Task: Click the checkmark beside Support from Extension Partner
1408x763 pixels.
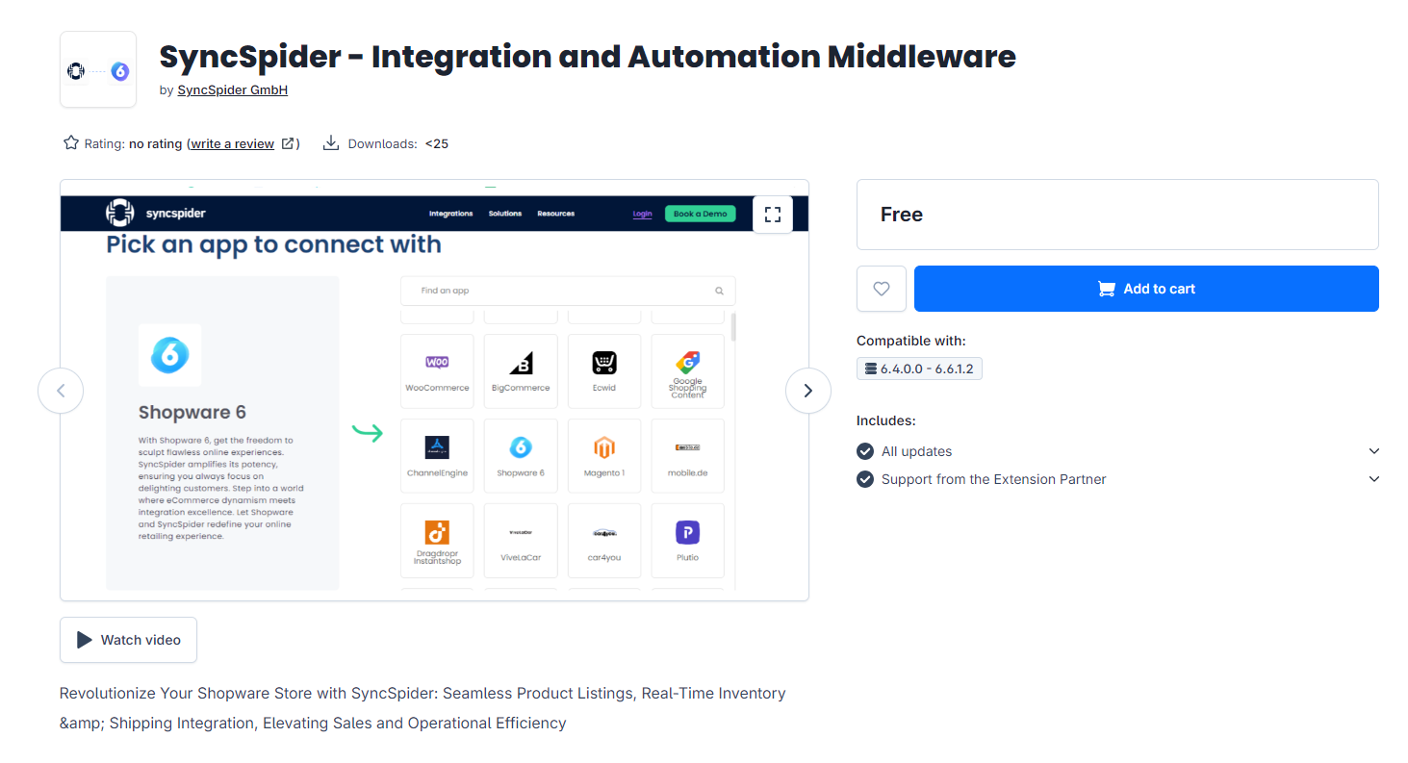Action: point(865,479)
